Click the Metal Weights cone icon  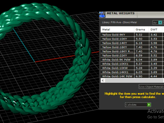(x=102, y=15)
